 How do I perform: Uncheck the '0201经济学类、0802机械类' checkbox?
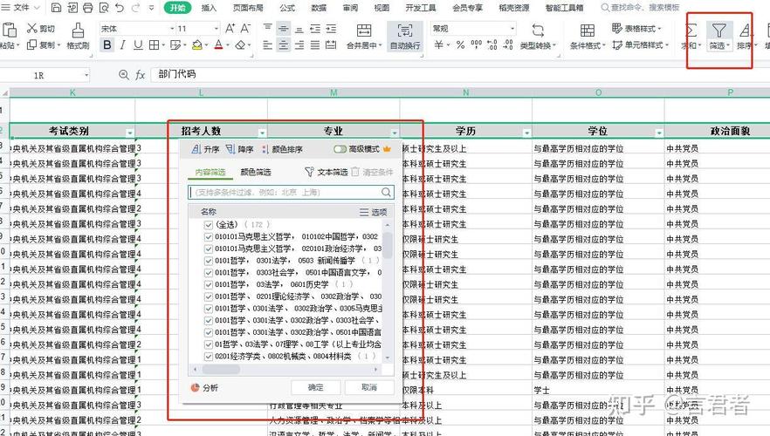(208, 357)
